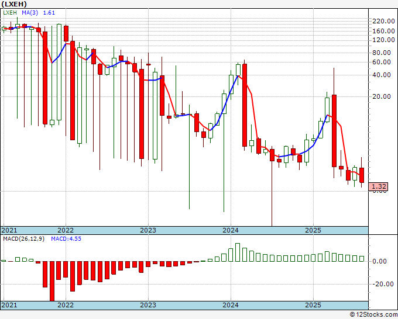Select 2023 on the price chart time axis

tap(148, 230)
